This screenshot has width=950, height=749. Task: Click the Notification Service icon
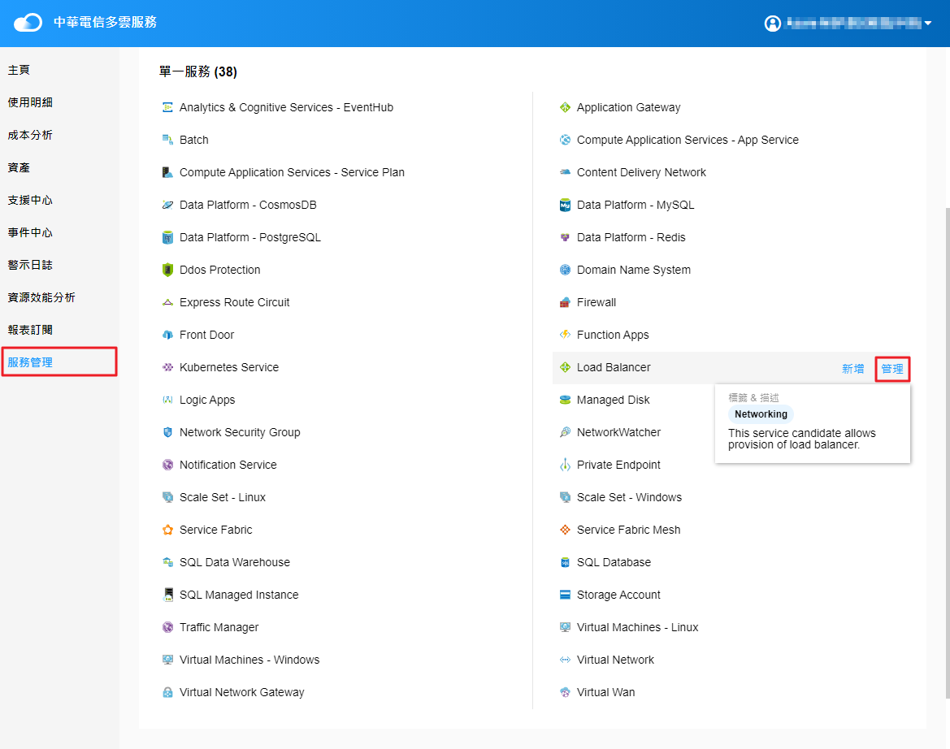(168, 465)
